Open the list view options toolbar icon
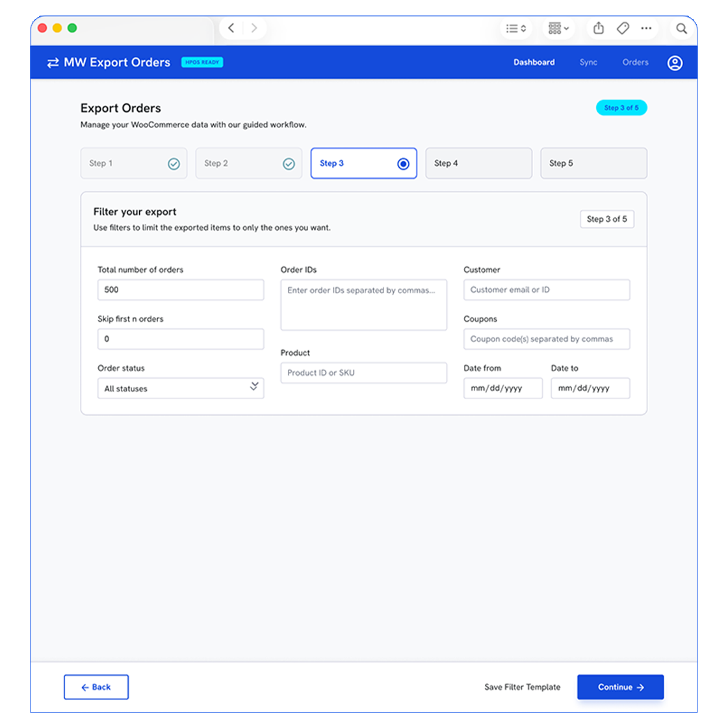 pyautogui.click(x=516, y=29)
